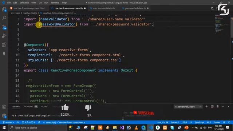Click Prettier in the status bar
This screenshot has width=233, height=131.
[217, 122]
